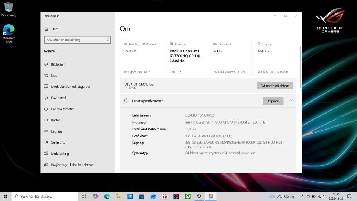Image resolution: width=357 pixels, height=201 pixels.
Task: Open File Explorer from the taskbar
Action: (x=118, y=196)
